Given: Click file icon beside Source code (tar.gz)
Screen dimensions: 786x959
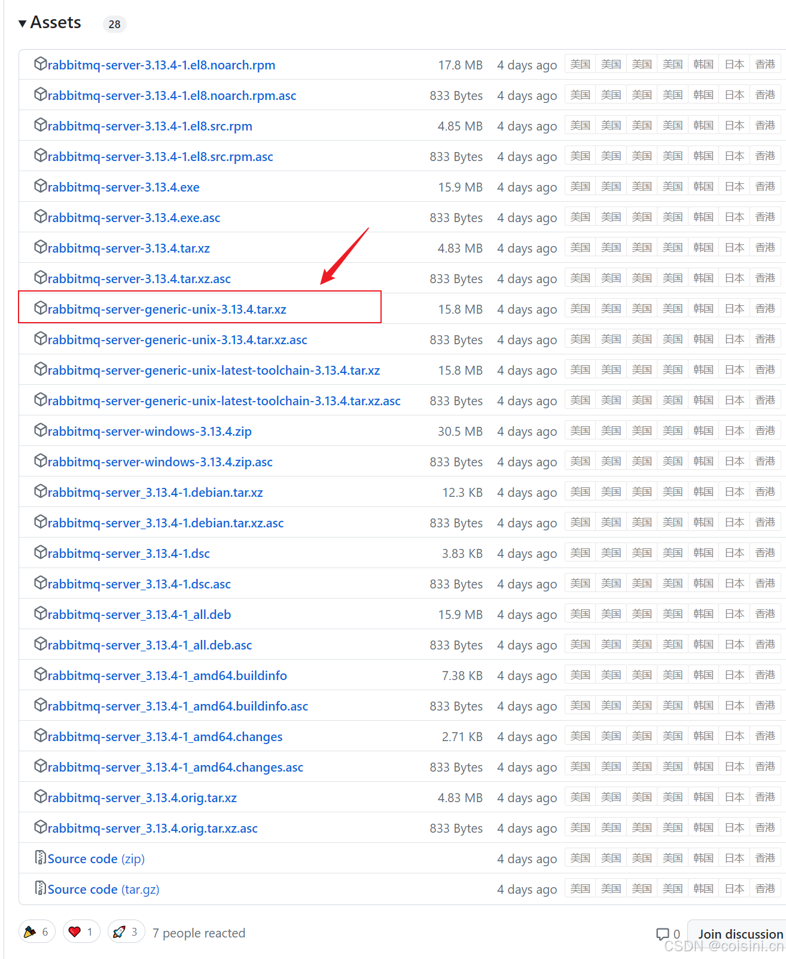Looking at the screenshot, I should [x=40, y=888].
